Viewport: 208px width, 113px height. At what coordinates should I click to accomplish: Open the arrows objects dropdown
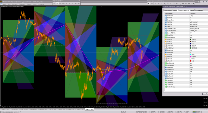193,4
